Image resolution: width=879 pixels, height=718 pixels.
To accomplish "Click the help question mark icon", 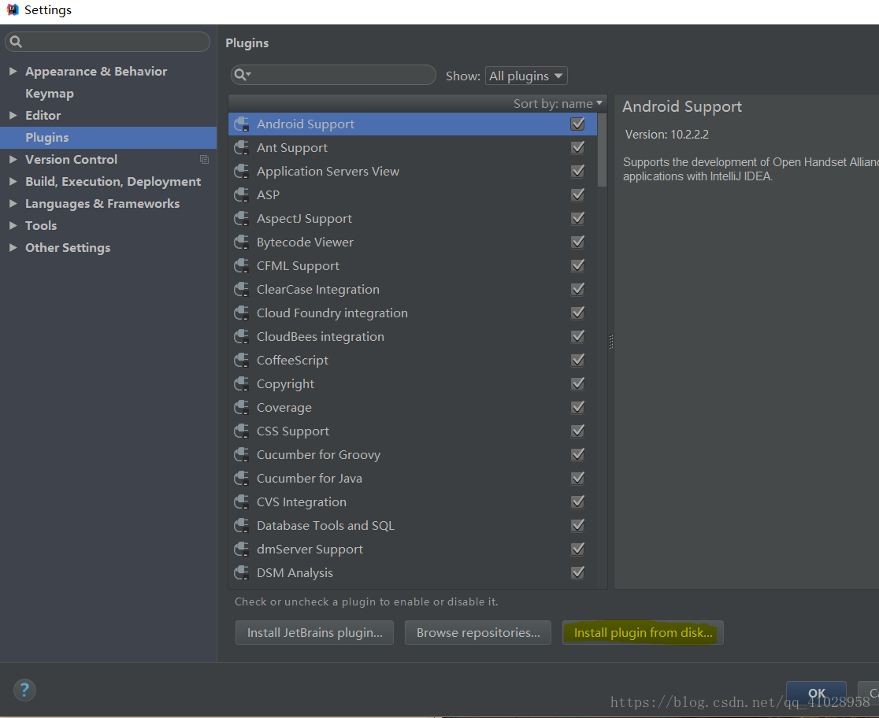I will (x=24, y=690).
